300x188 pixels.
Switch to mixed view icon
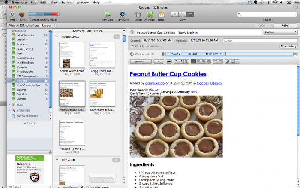tap(182, 14)
